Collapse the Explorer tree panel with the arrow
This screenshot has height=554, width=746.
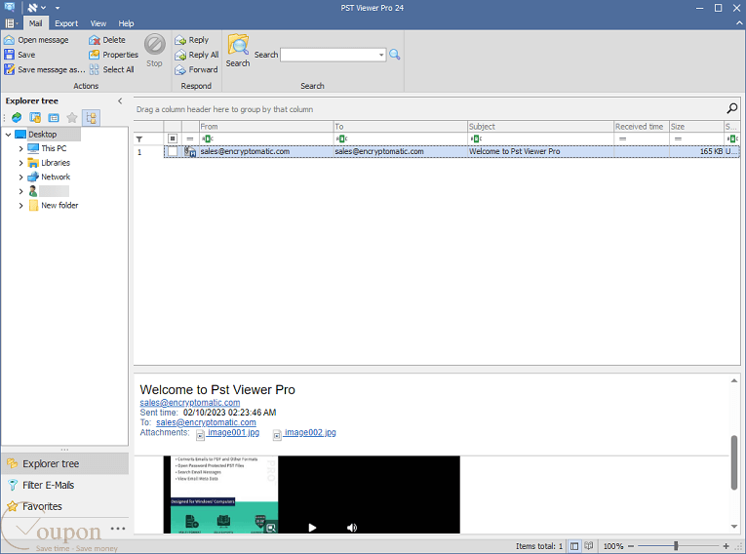click(120, 100)
